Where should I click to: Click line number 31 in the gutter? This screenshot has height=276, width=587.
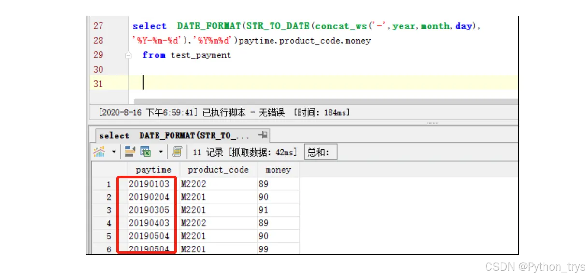[x=98, y=84]
